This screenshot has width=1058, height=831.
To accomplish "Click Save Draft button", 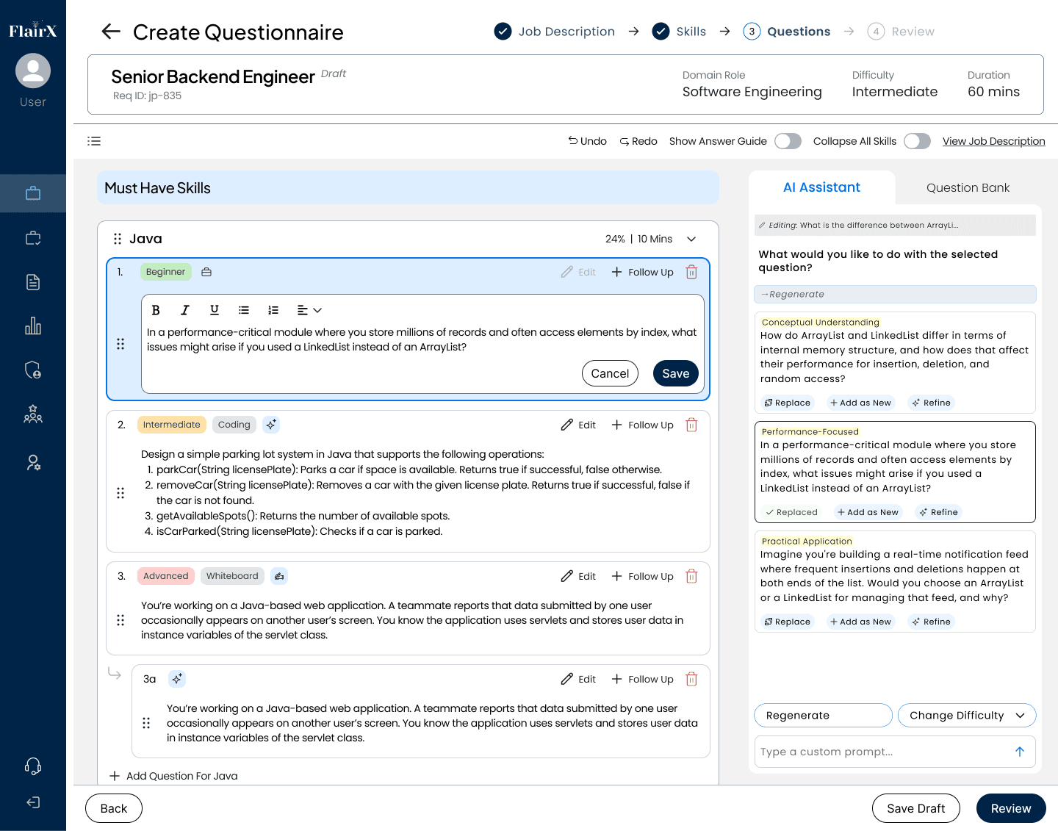I will (915, 808).
